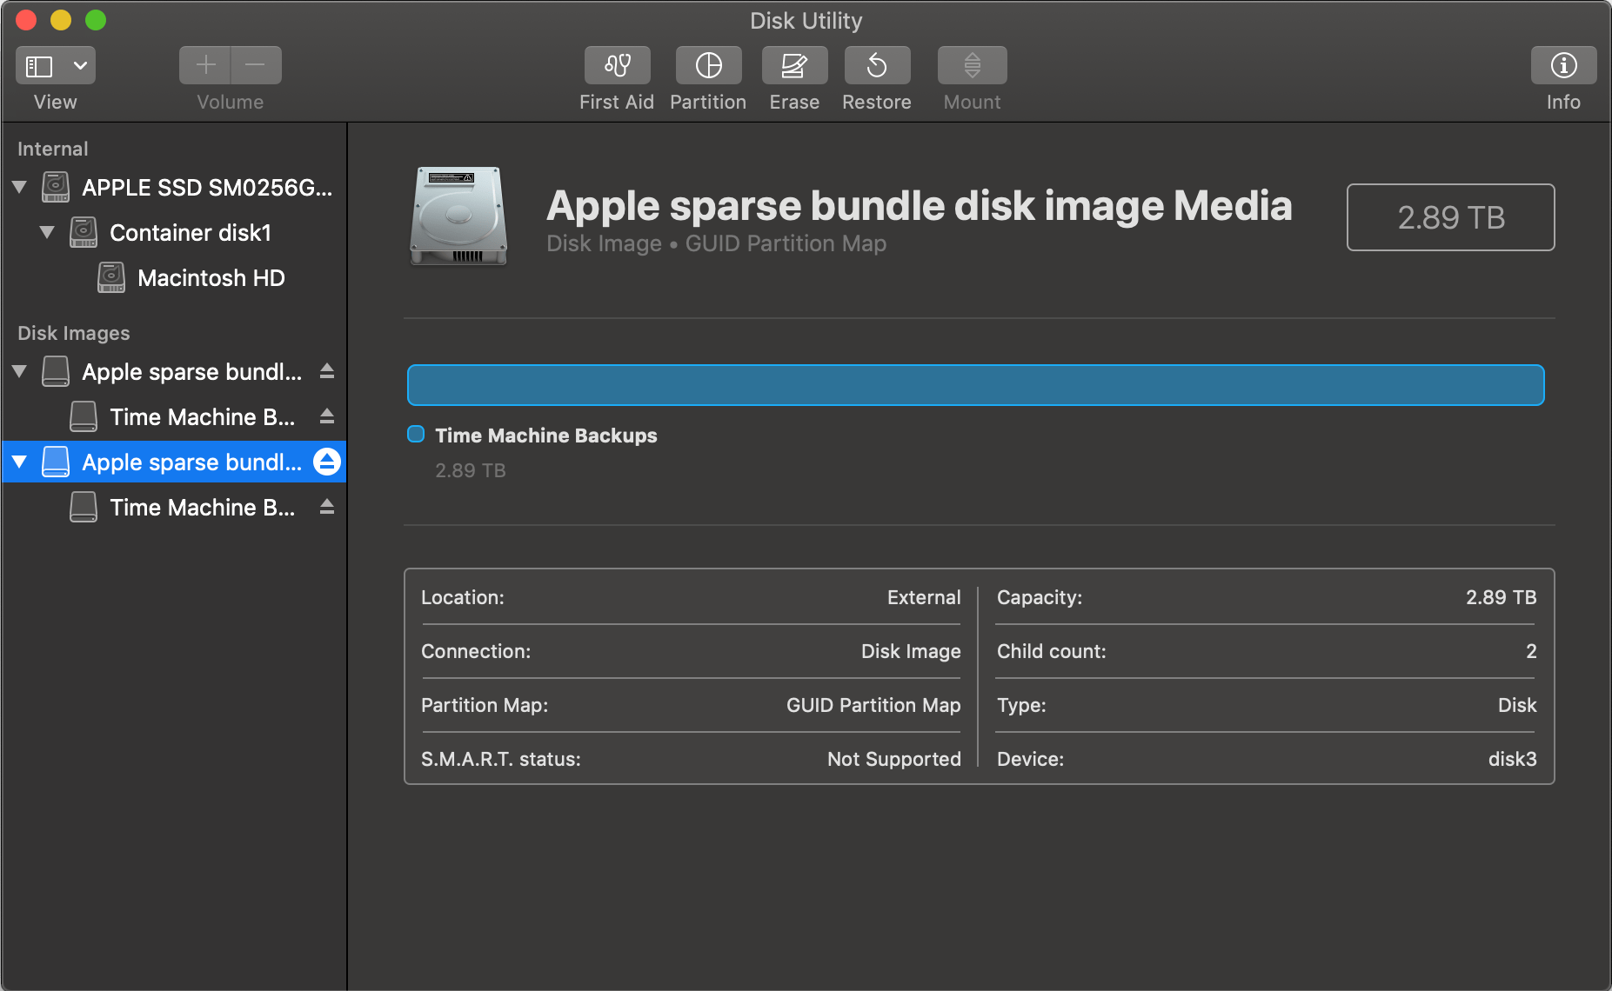Click the 2.89 TB capacity badge
Screen dimensions: 1612x991
point(1449,217)
